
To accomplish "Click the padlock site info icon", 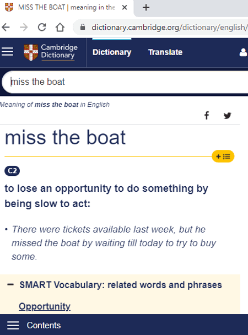I will [x=83, y=27].
